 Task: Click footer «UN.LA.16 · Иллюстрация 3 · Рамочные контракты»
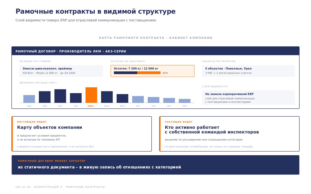click(x=60, y=187)
